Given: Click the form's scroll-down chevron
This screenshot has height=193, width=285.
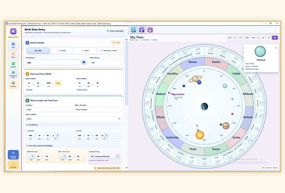Looking at the screenshot, I should (x=127, y=167).
